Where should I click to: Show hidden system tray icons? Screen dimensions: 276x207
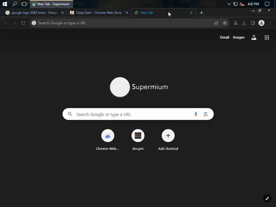tap(229, 4)
